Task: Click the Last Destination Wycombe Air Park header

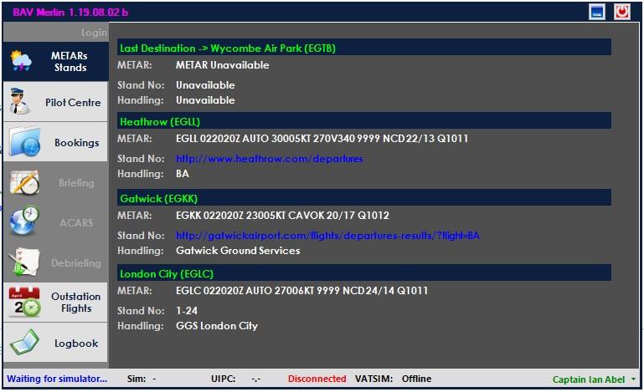Action: pyautogui.click(x=364, y=48)
